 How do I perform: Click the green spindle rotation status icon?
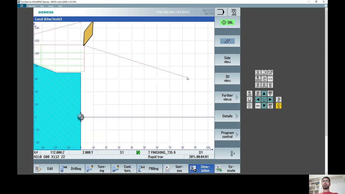[x=138, y=153]
